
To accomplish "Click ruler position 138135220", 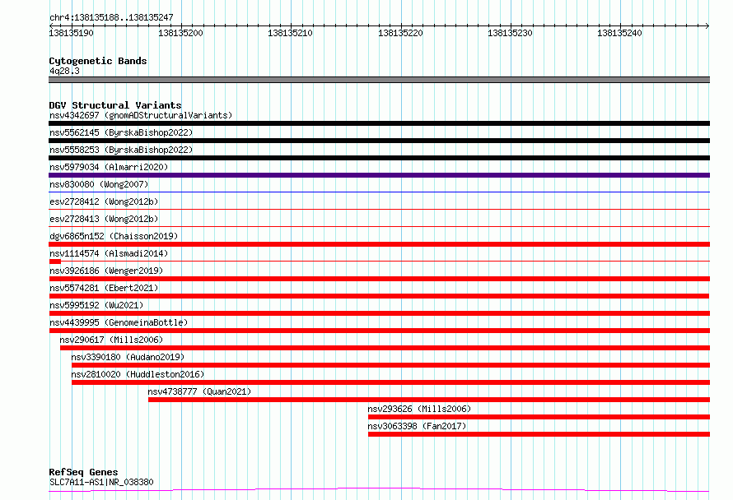I will [x=400, y=33].
